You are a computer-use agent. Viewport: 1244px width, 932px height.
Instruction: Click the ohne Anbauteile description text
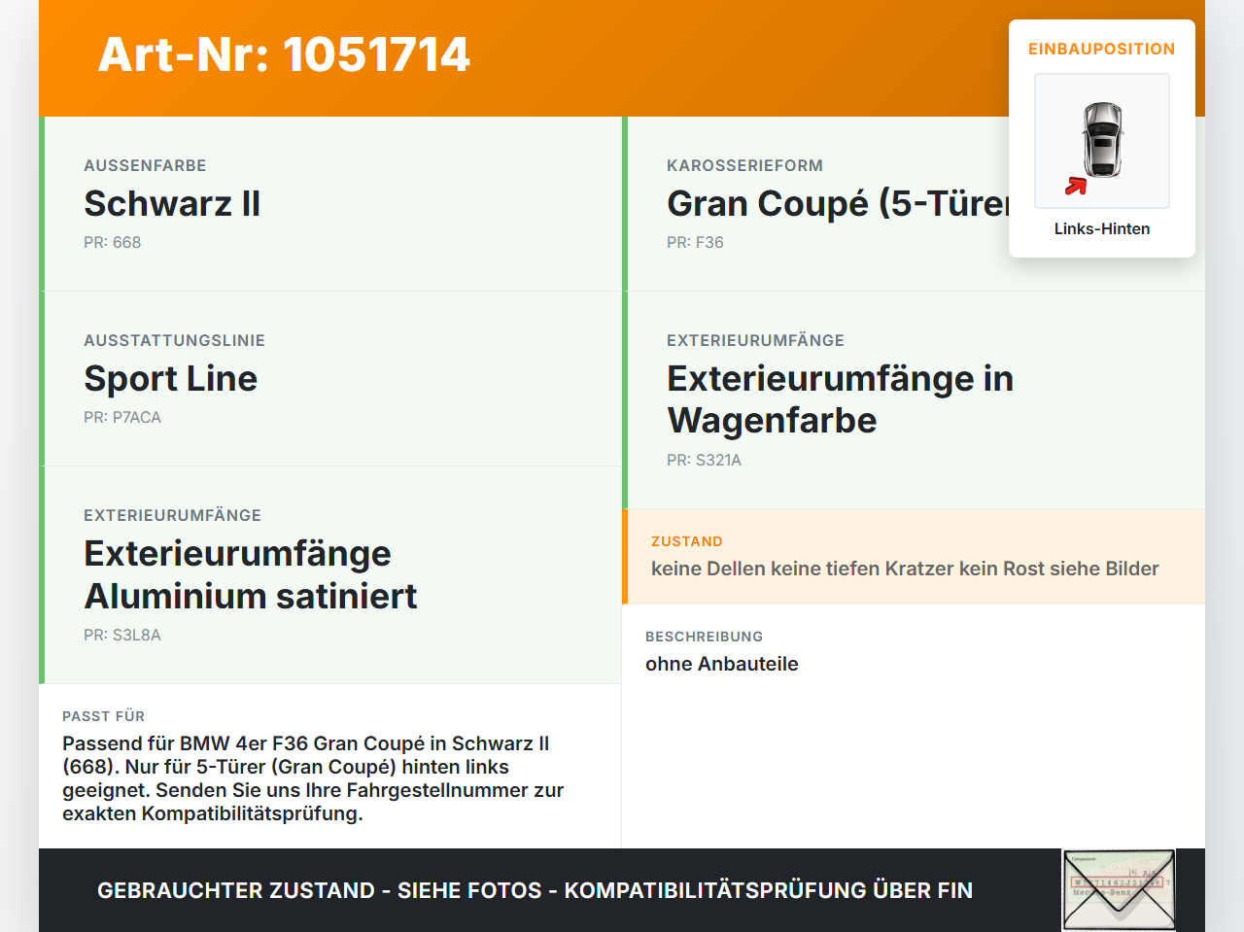pos(722,664)
